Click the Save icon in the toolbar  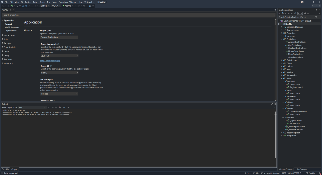tap(23, 6)
